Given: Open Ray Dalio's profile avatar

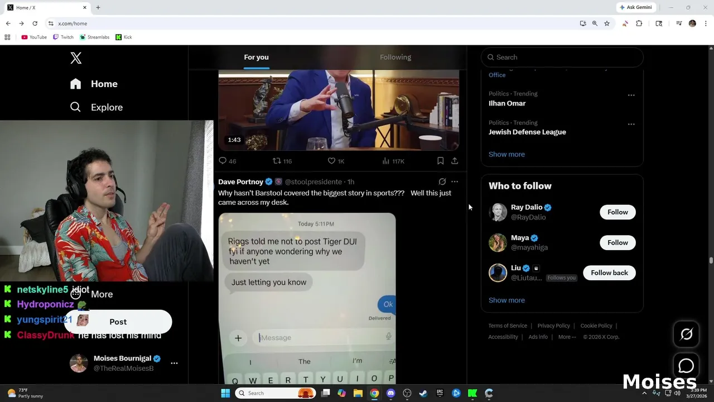Looking at the screenshot, I should [x=498, y=212].
